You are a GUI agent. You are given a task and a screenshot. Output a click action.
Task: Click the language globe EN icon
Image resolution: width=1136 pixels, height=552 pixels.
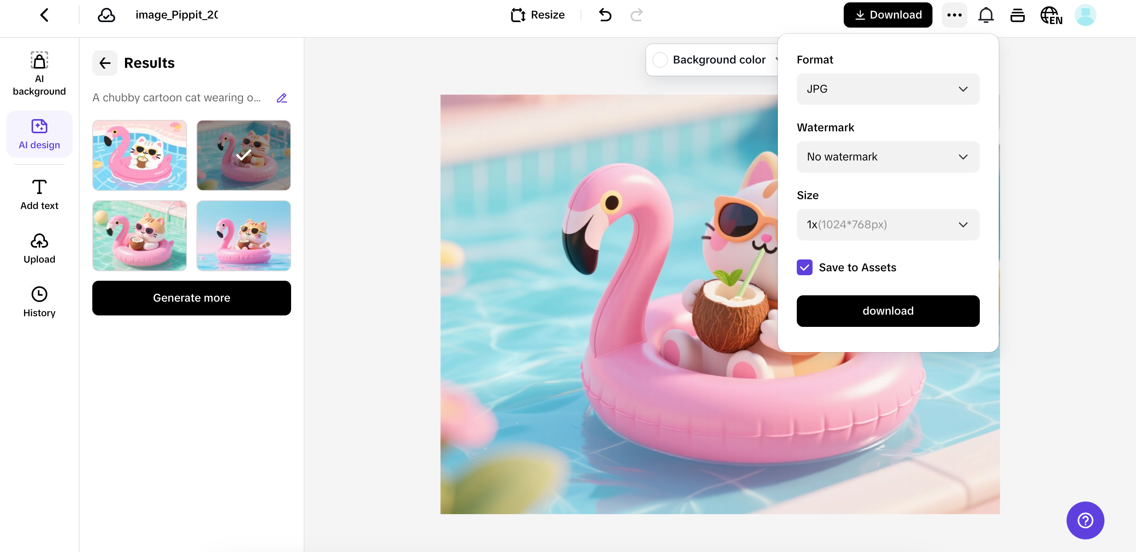click(1051, 16)
